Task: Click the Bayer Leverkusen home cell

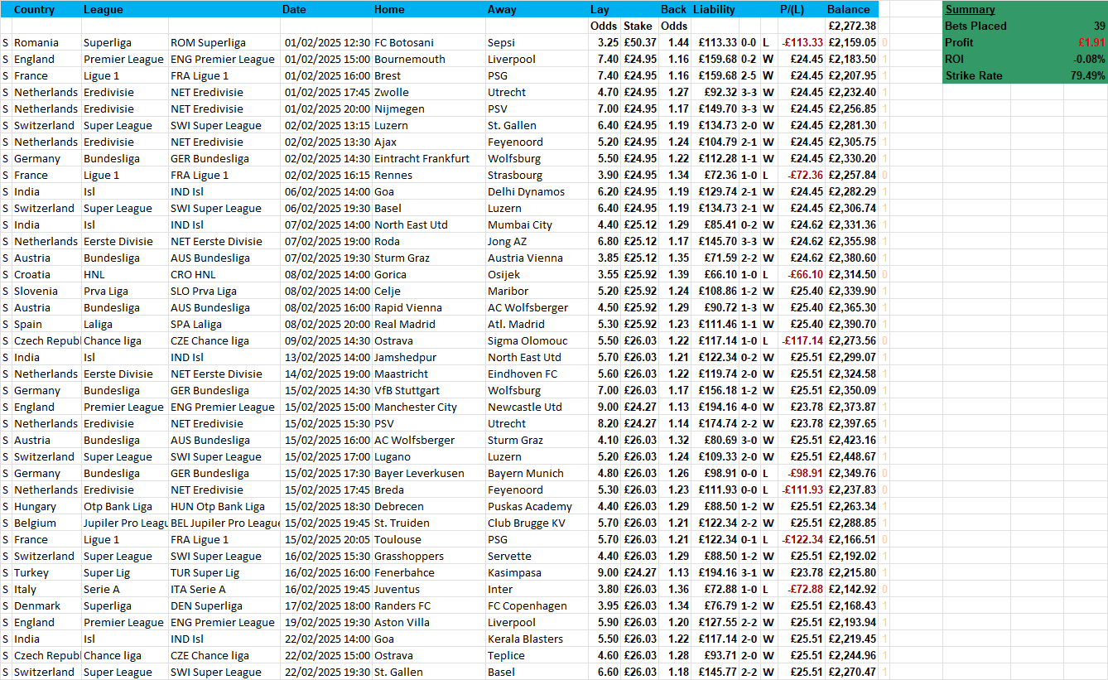Action: point(428,473)
